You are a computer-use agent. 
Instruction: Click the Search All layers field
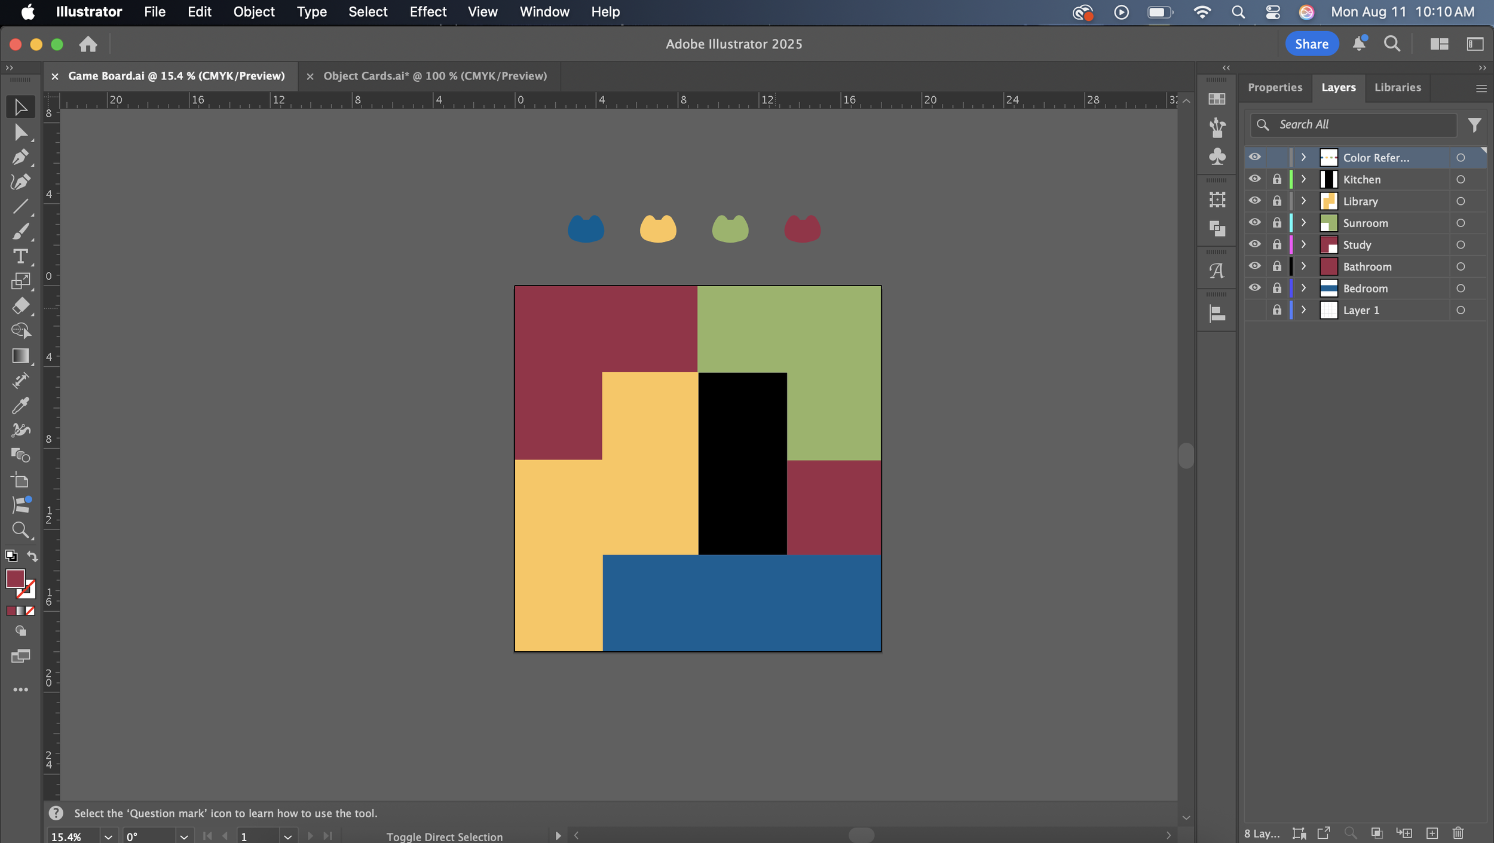(1363, 124)
